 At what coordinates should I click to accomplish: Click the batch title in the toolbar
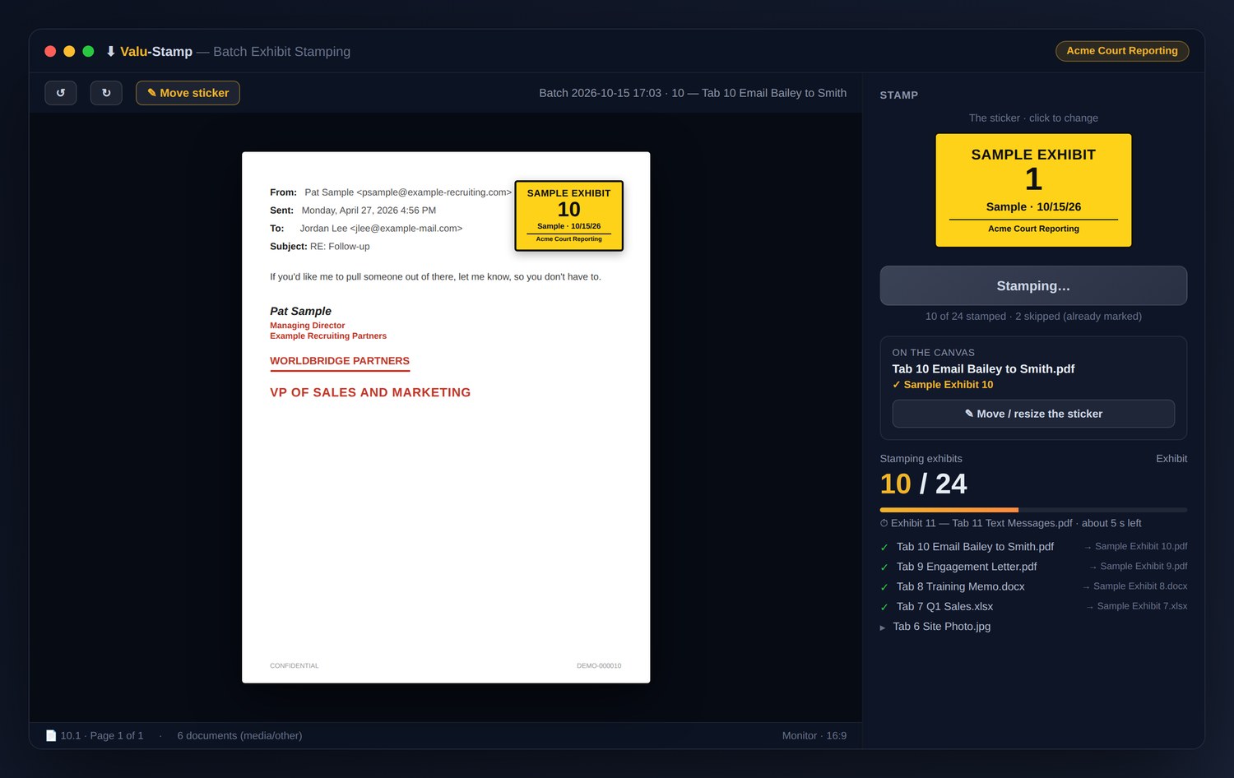(693, 93)
